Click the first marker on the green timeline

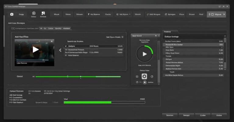click(x=68, y=76)
